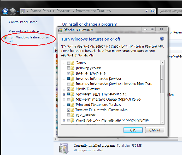Expand the Games tree node

64,63
